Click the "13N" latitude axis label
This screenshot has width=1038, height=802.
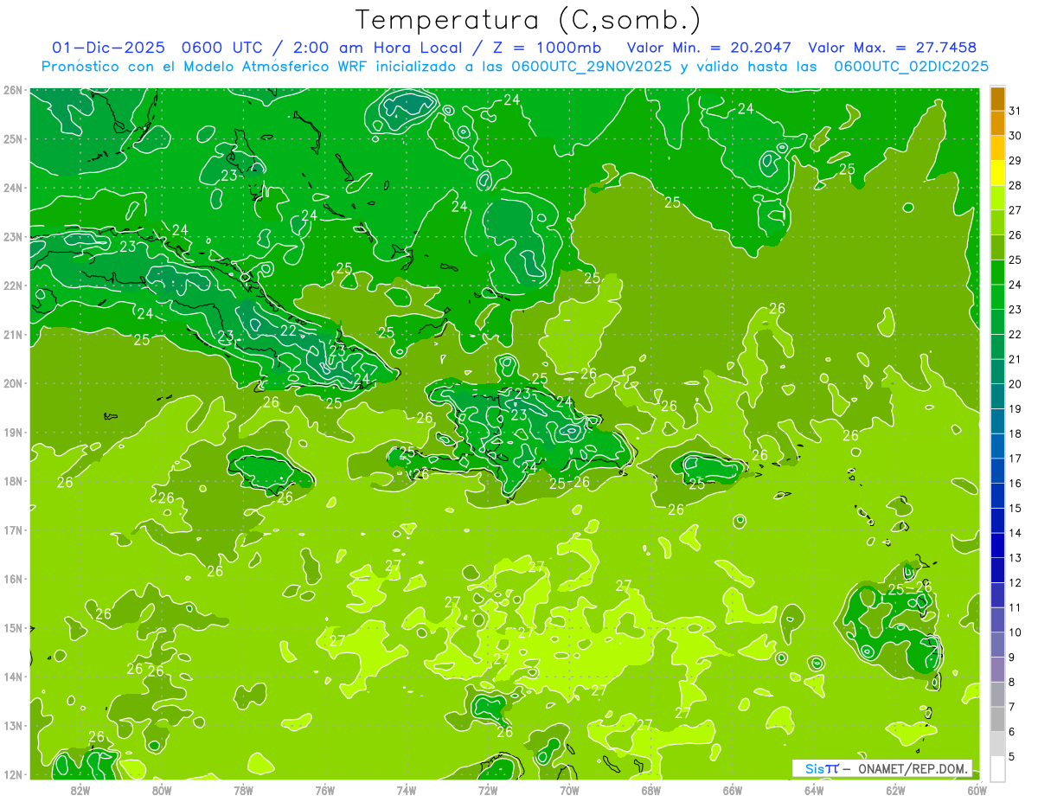(13, 726)
